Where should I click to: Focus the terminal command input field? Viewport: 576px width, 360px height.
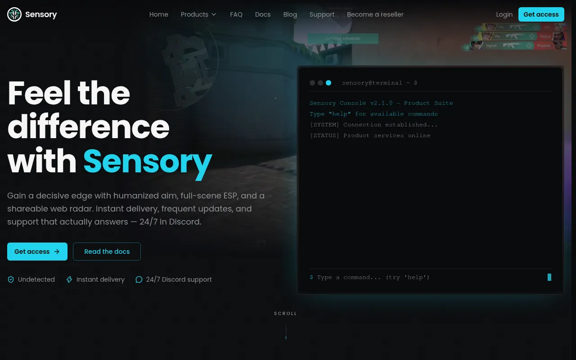point(430,277)
